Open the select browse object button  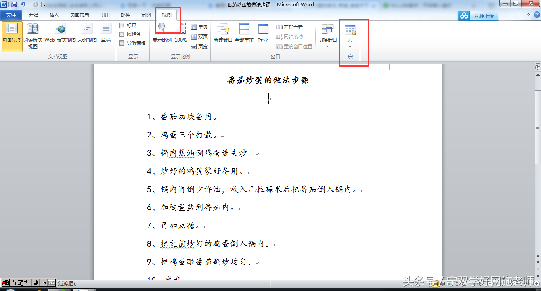pos(538,269)
